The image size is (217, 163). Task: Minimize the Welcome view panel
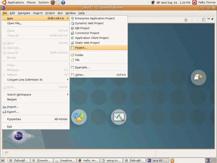coord(209,19)
